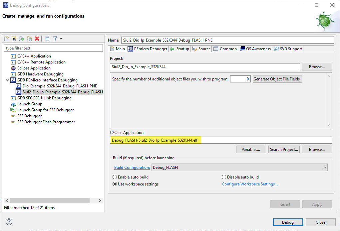Image resolution: width=340 pixels, height=231 pixels.
Task: Delete the selected launch configuration with the red X
Action: coord(37,39)
